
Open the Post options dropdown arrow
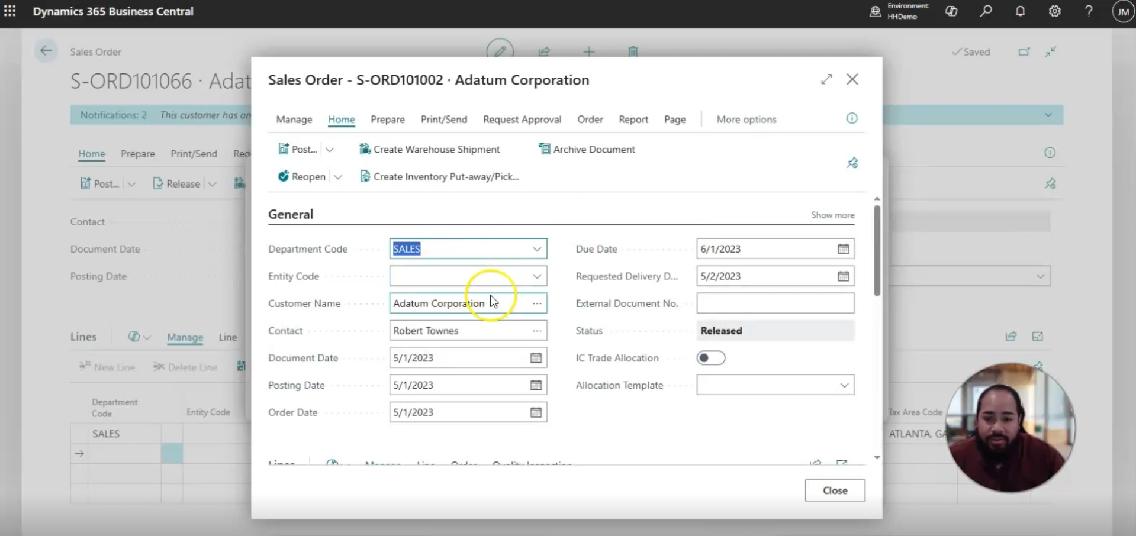click(330, 150)
